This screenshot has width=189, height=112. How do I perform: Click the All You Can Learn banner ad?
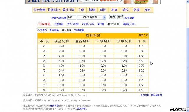[93, 2]
